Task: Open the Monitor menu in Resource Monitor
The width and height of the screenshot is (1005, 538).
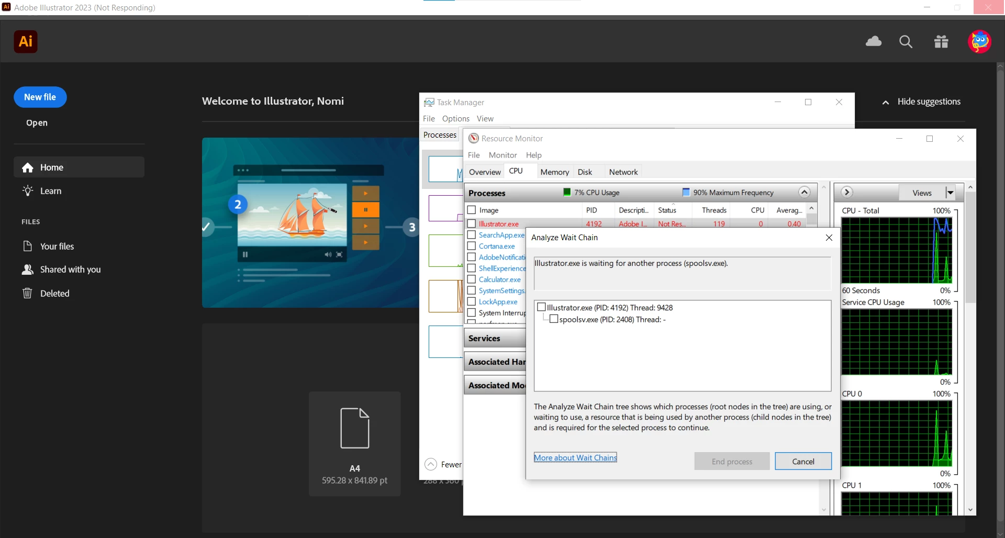Action: (503, 155)
